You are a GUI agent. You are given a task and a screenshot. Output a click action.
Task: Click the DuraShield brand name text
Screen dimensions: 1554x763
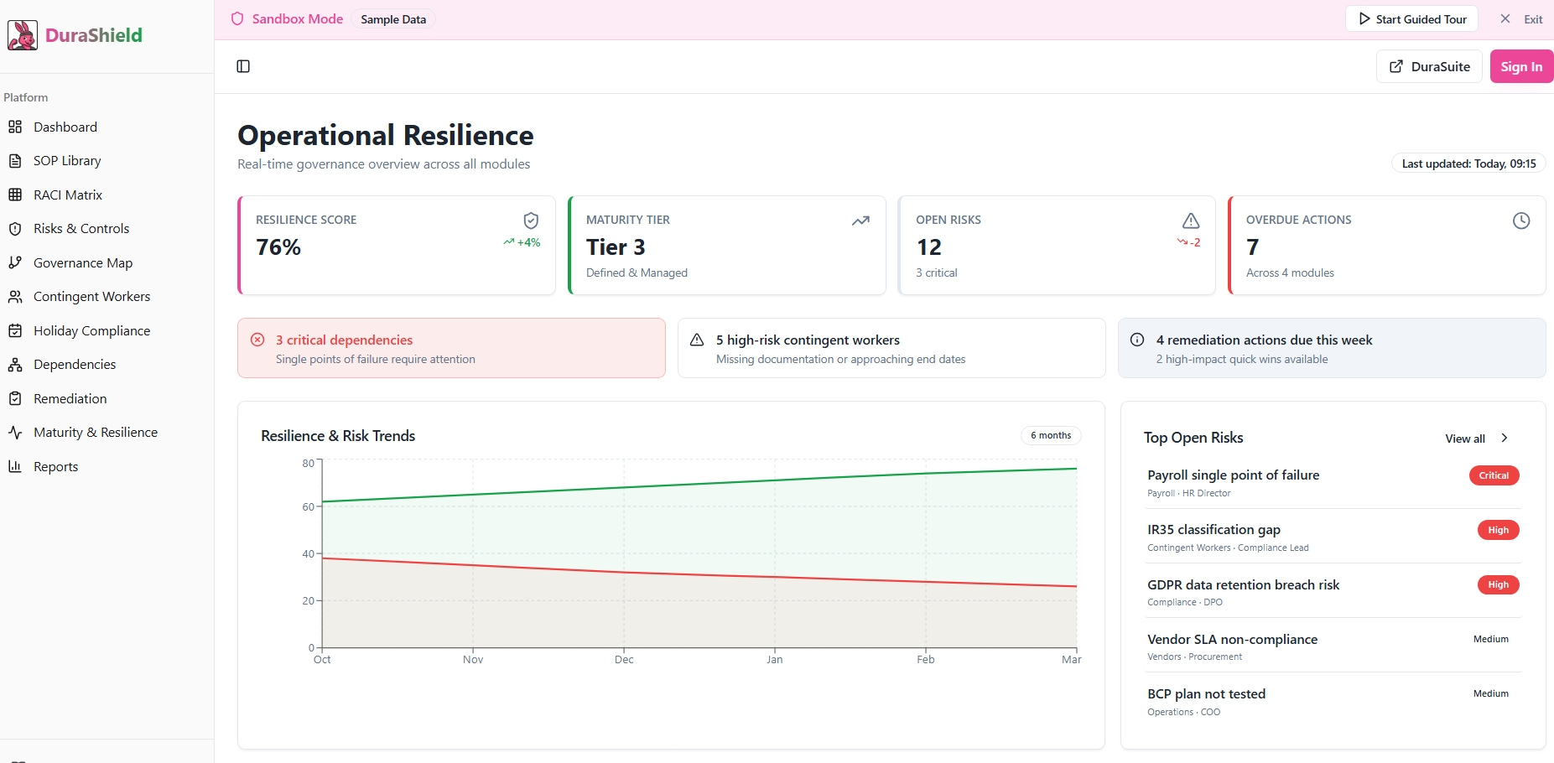[94, 35]
